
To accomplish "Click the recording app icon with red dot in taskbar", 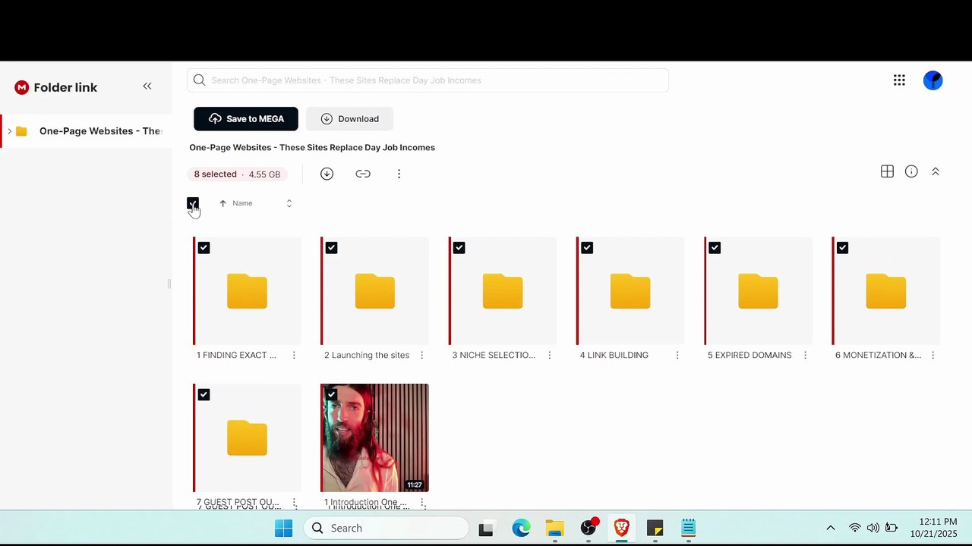I will (589, 528).
